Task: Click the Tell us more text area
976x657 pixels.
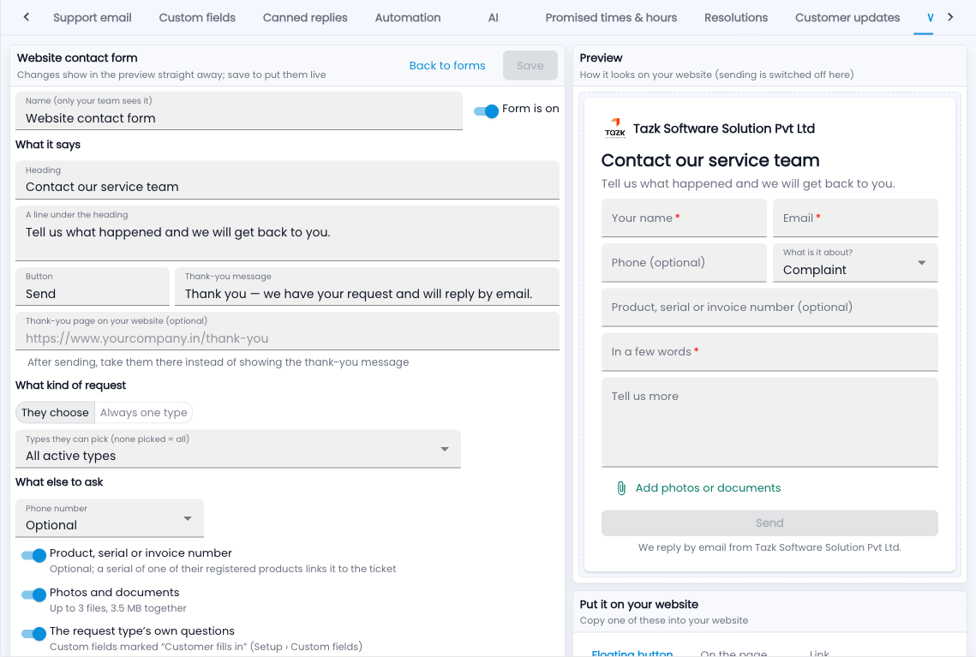Action: (769, 422)
